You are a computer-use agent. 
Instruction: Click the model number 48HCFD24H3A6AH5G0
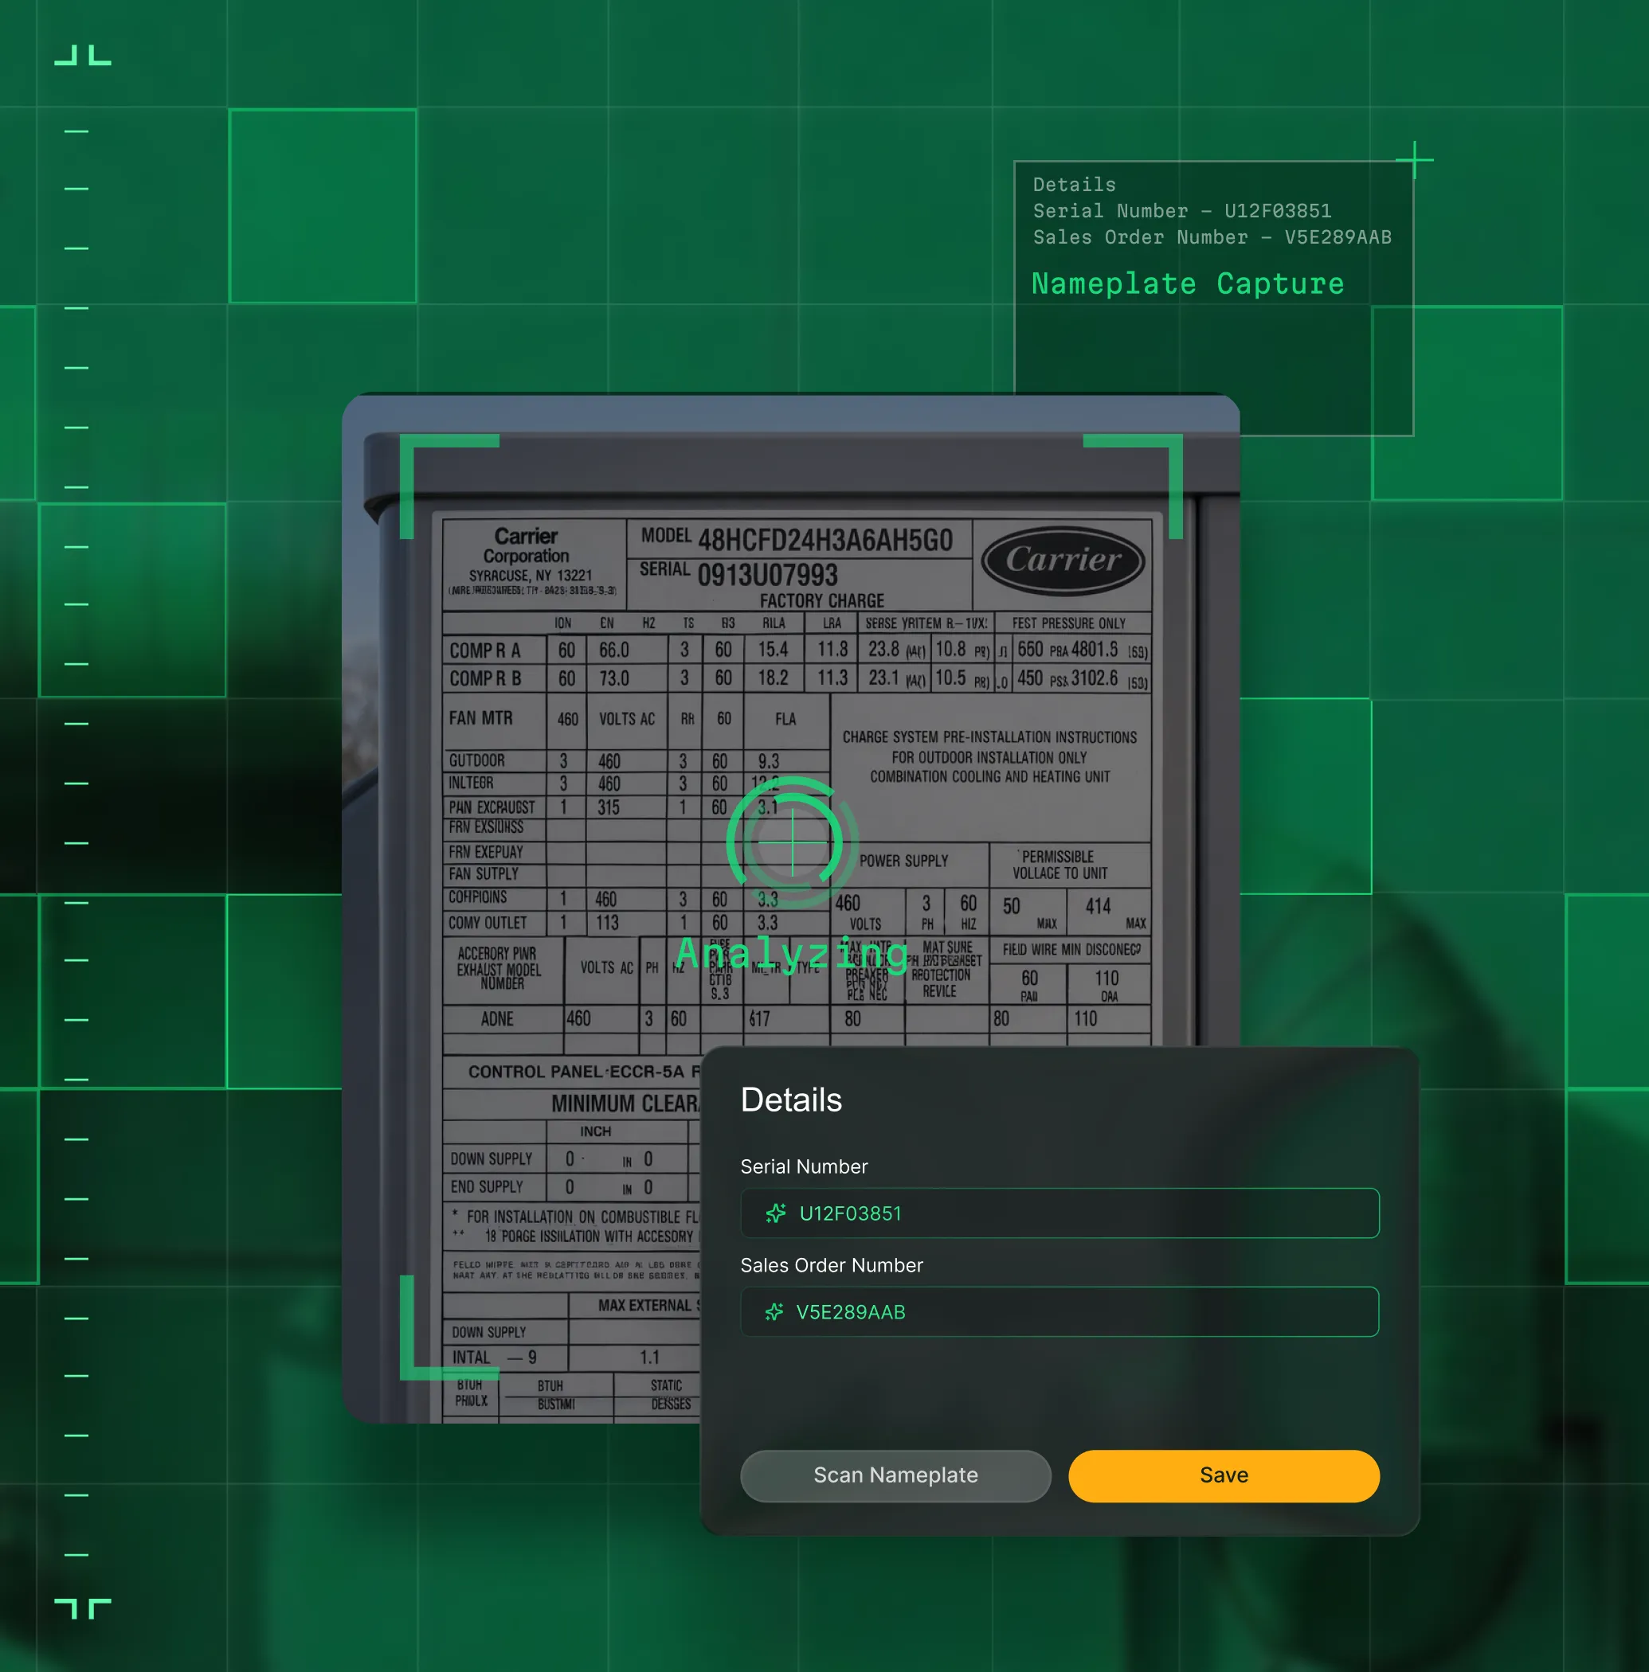[x=824, y=540]
